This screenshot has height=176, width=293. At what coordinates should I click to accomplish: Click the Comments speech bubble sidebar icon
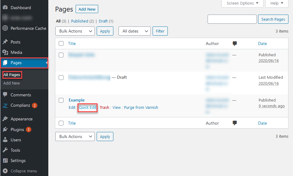click(5, 95)
